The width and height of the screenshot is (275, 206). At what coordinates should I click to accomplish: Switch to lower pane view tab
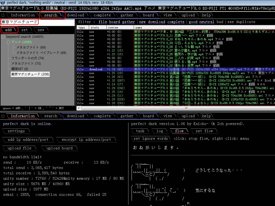168,116
